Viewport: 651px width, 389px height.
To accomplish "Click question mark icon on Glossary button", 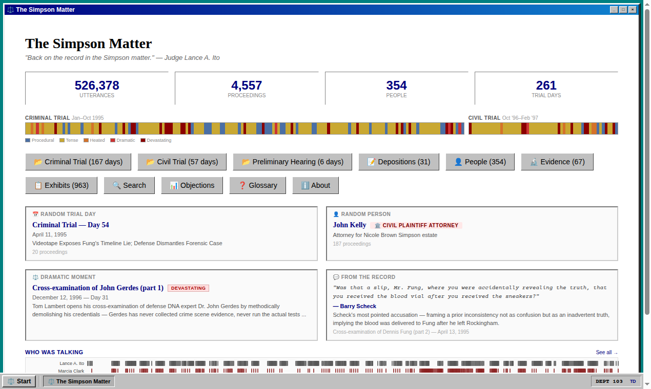I will pyautogui.click(x=242, y=185).
